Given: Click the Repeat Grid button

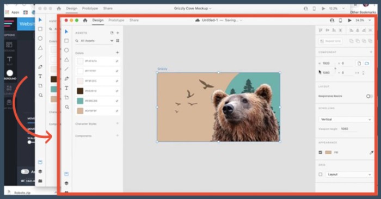Looking at the screenshot, I should [330, 41].
